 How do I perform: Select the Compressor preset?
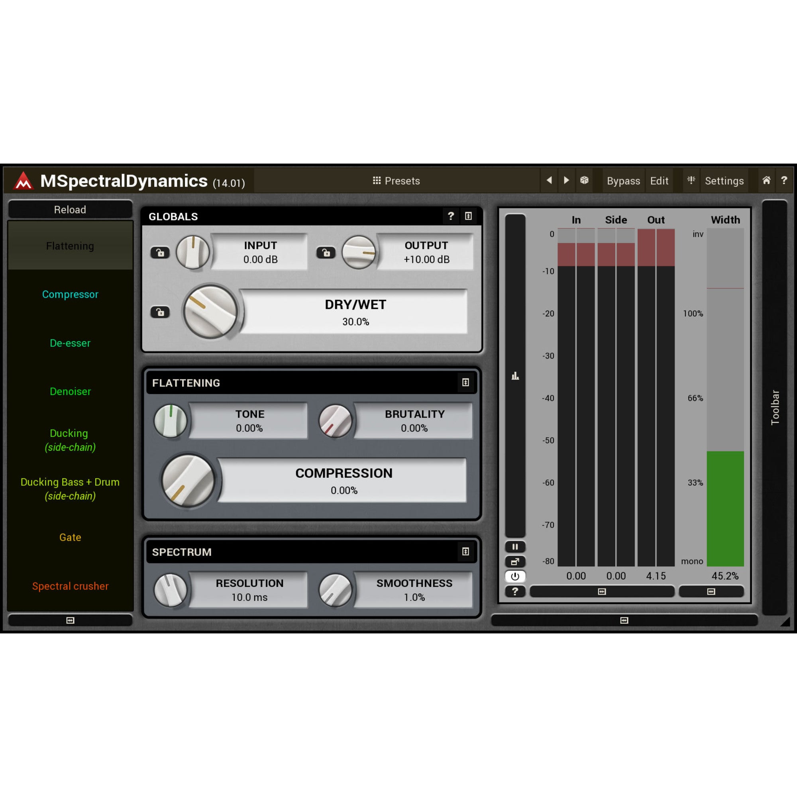click(70, 294)
